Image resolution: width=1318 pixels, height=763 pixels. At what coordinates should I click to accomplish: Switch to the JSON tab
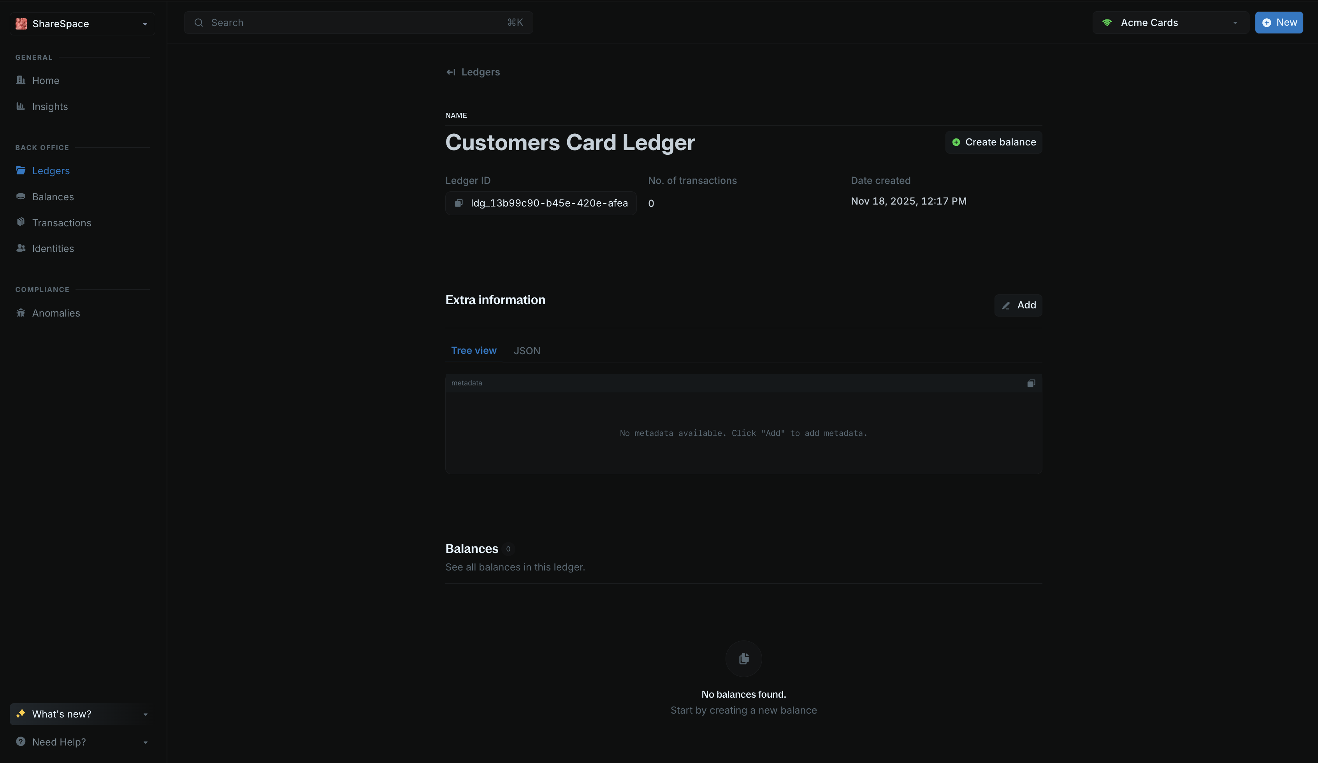click(x=527, y=351)
